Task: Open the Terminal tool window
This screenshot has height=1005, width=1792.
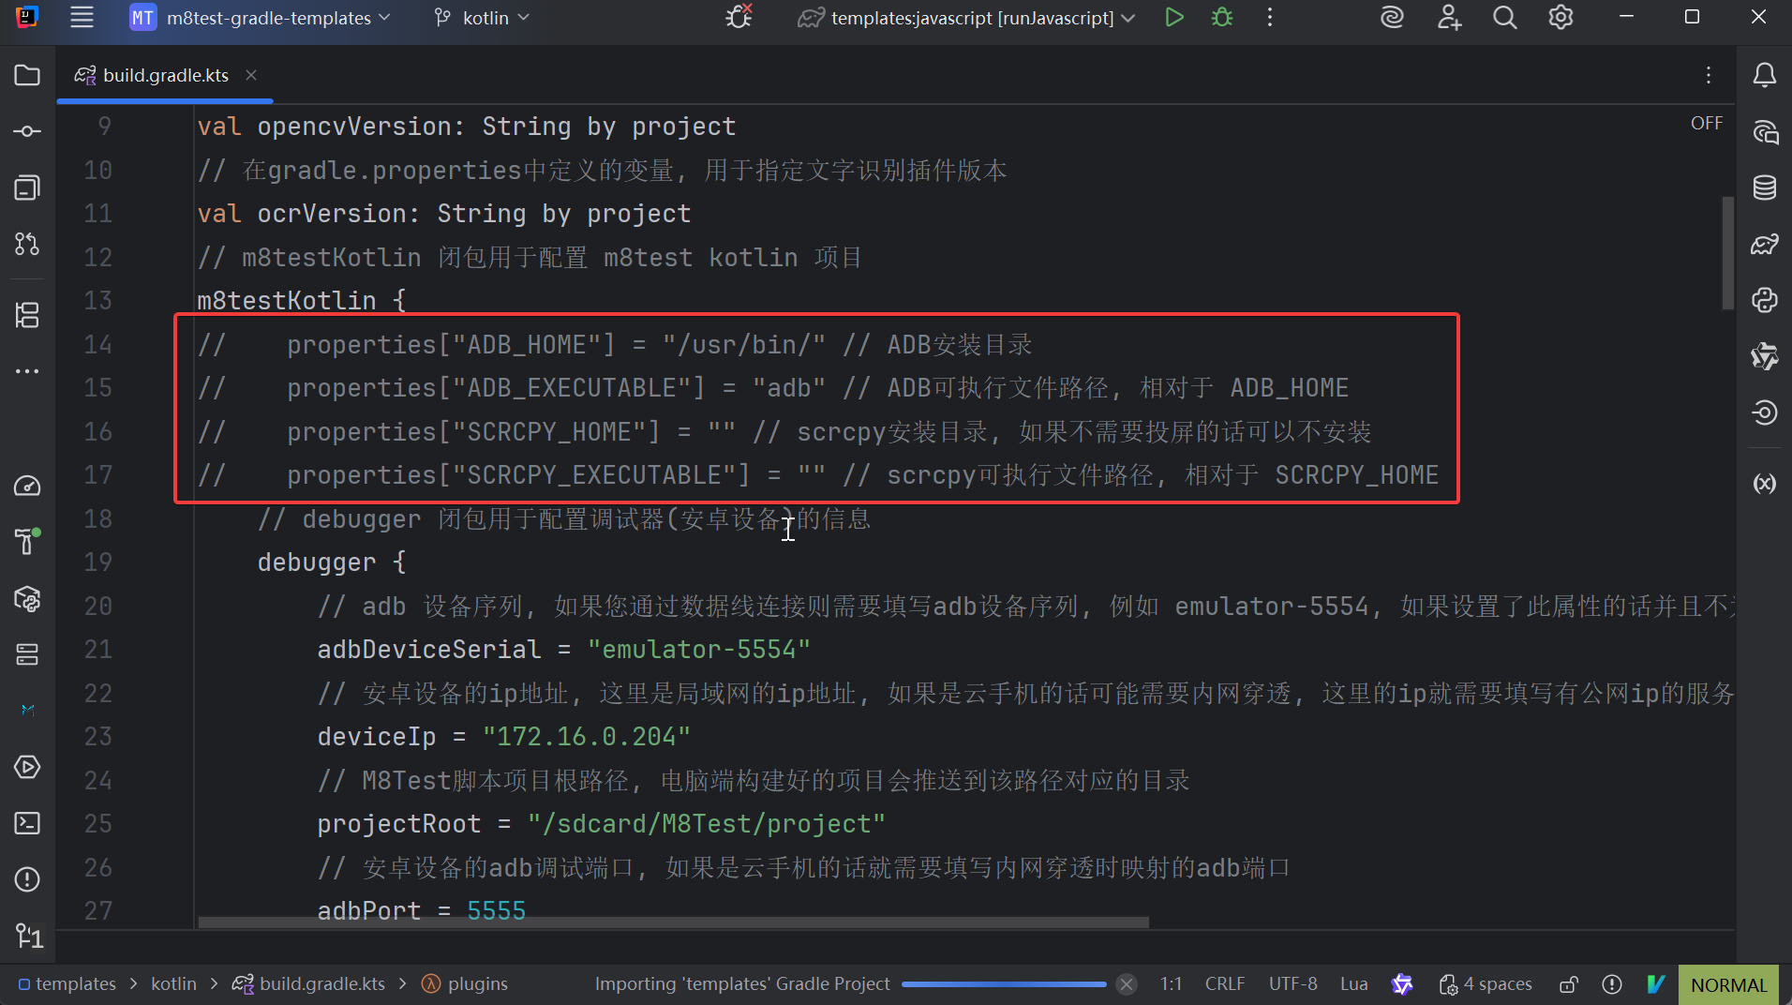Action: tap(27, 823)
